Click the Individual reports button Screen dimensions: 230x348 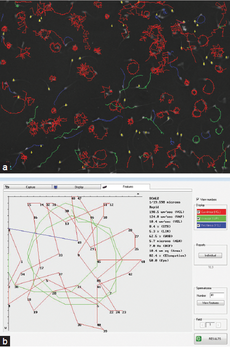point(210,255)
